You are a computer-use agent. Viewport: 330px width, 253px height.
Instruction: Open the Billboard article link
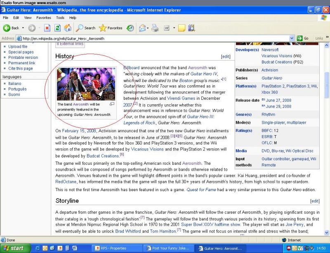coord(131,68)
